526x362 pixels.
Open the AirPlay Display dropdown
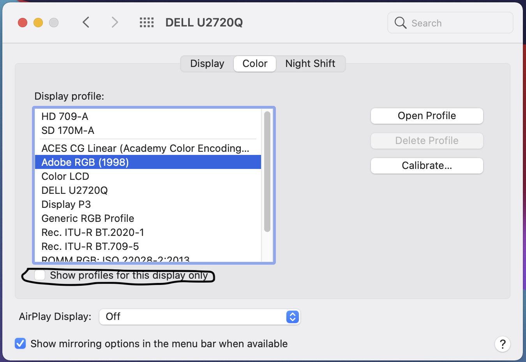coord(200,317)
